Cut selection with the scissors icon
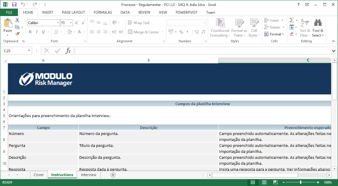 pos(17,20)
